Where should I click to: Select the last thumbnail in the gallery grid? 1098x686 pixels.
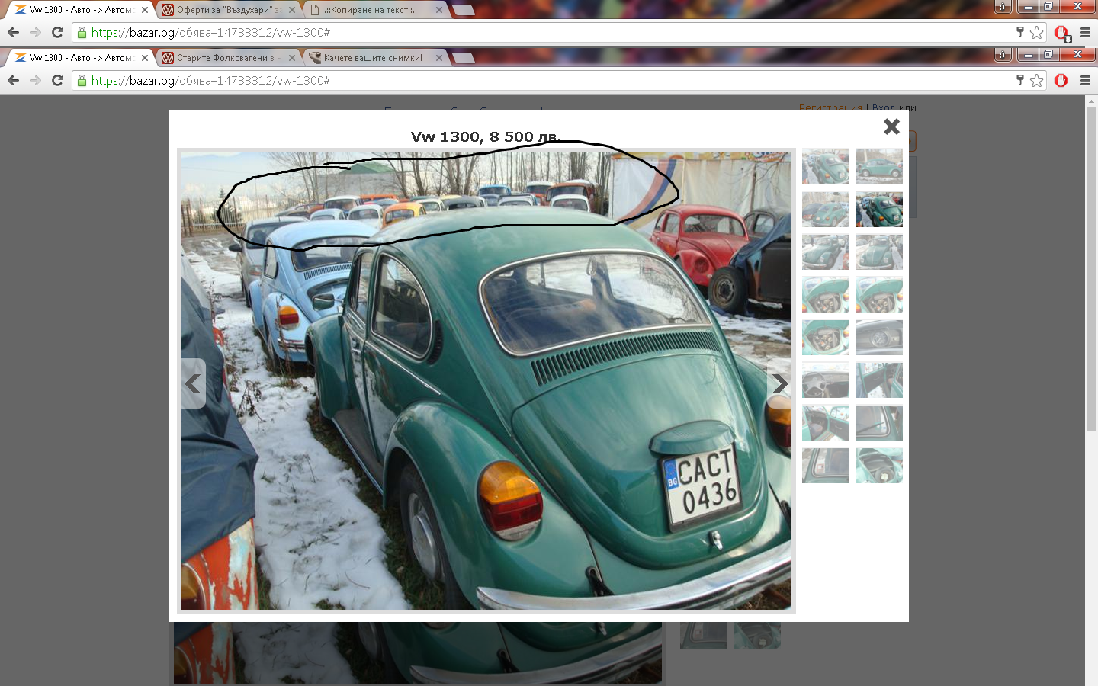tap(879, 466)
